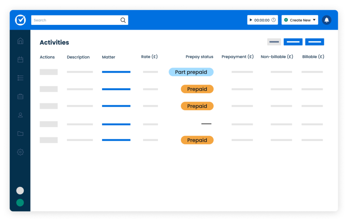Sort by the Prepay status column header
348x221 pixels.
click(x=199, y=57)
